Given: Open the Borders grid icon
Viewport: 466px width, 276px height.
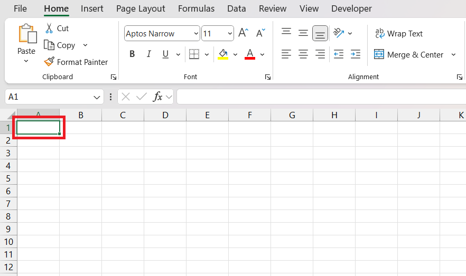Looking at the screenshot, I should pos(194,54).
